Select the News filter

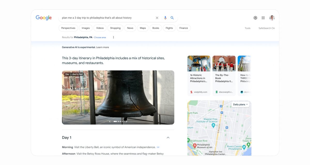[x=130, y=28]
